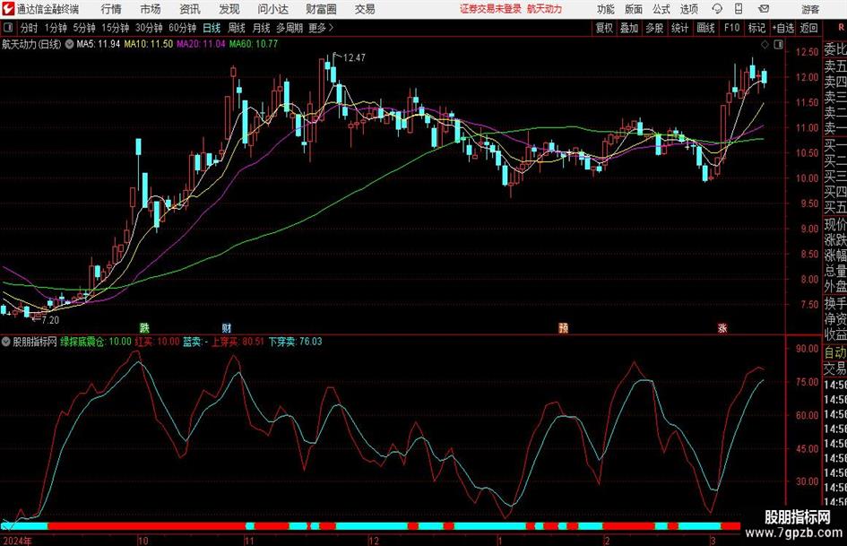
Task: Open the 功能 menu
Action: point(606,9)
